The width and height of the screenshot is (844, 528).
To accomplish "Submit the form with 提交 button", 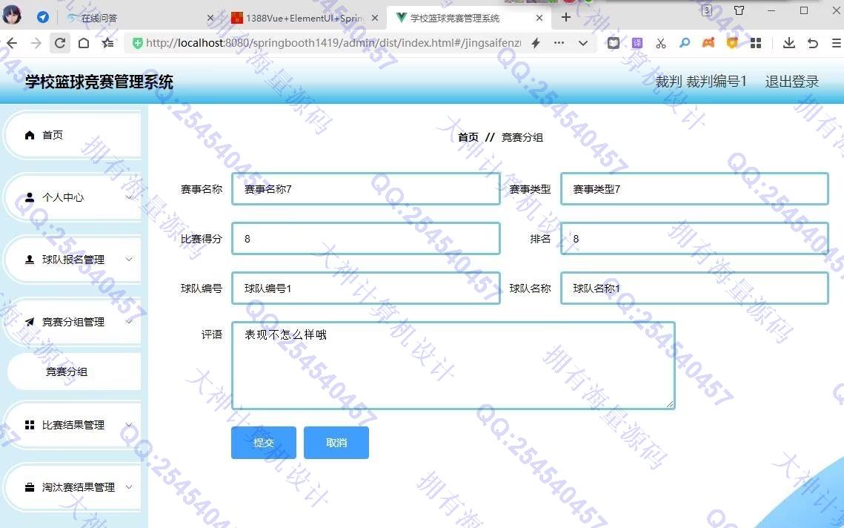I will pos(264,443).
